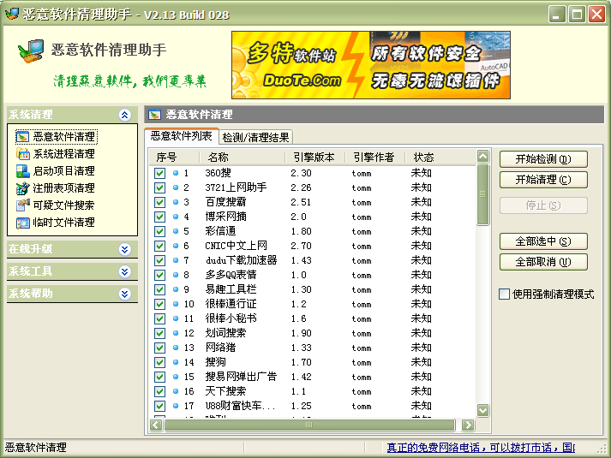Click 开始检测 button

click(x=543, y=159)
